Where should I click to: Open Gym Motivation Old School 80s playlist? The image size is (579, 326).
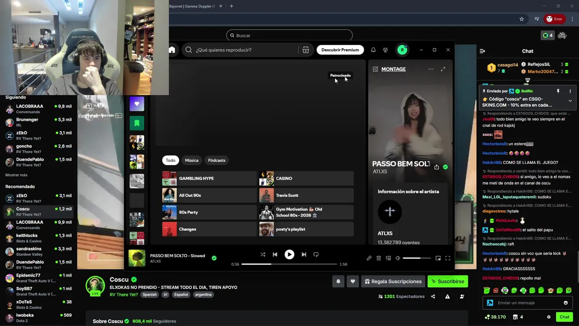point(306,212)
